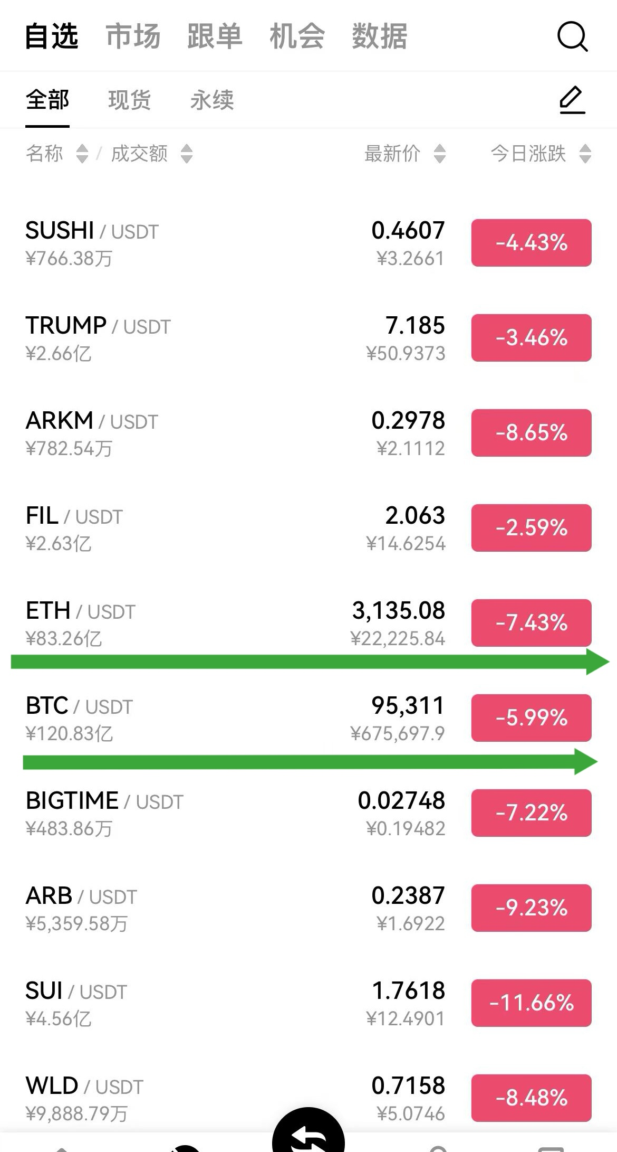The width and height of the screenshot is (617, 1152).
Task: Sort by 今日涨跌 change arrows
Action: [x=585, y=154]
